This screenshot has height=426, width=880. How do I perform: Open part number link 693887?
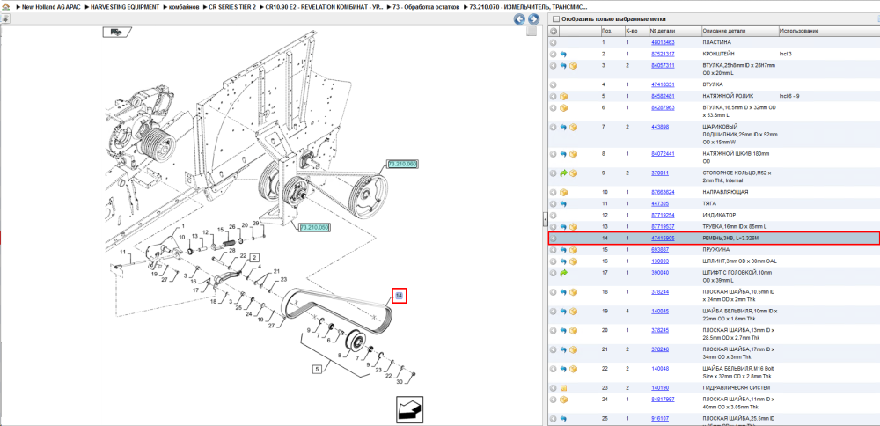click(659, 250)
